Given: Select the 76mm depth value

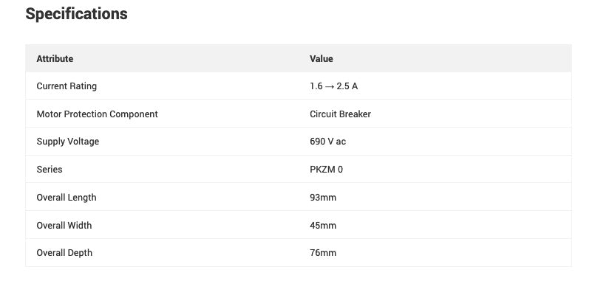Looking at the screenshot, I should coord(323,252).
